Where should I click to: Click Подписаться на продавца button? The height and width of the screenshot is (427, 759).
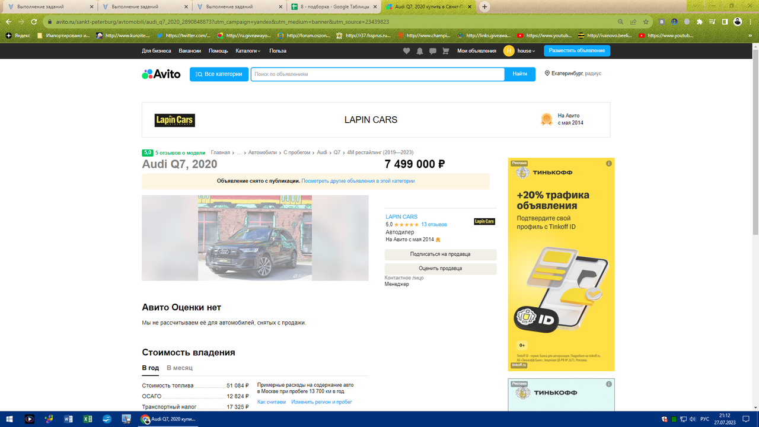441,254
